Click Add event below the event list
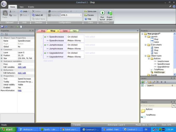Image resolution: width=176 pixels, height=132 pixels. [x=48, y=61]
